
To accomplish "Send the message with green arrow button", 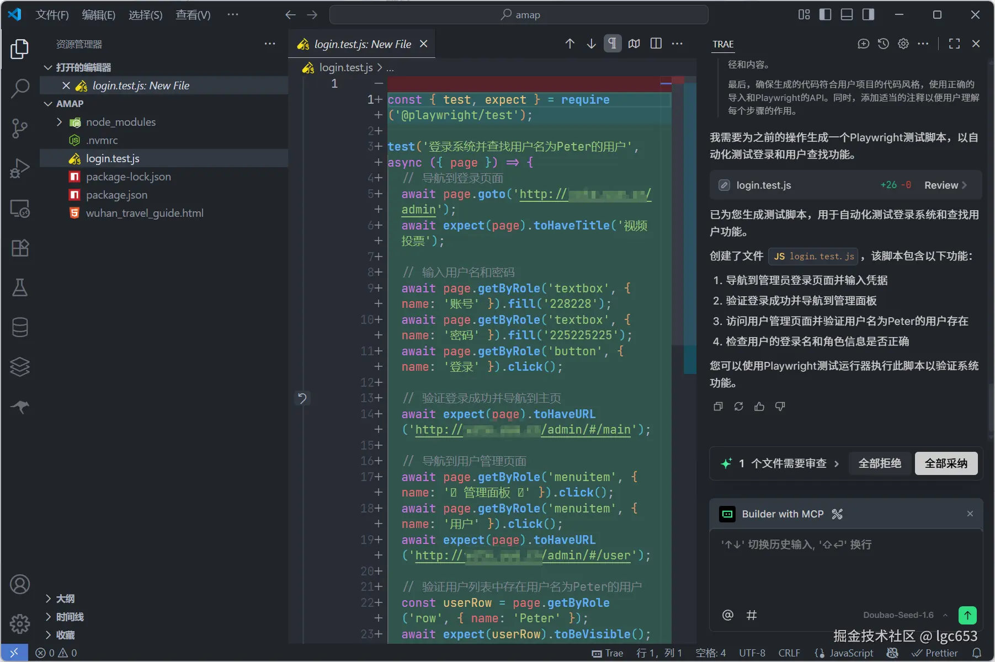I will (x=967, y=615).
